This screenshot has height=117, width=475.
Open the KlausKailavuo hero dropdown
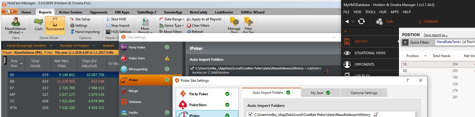click(15, 32)
